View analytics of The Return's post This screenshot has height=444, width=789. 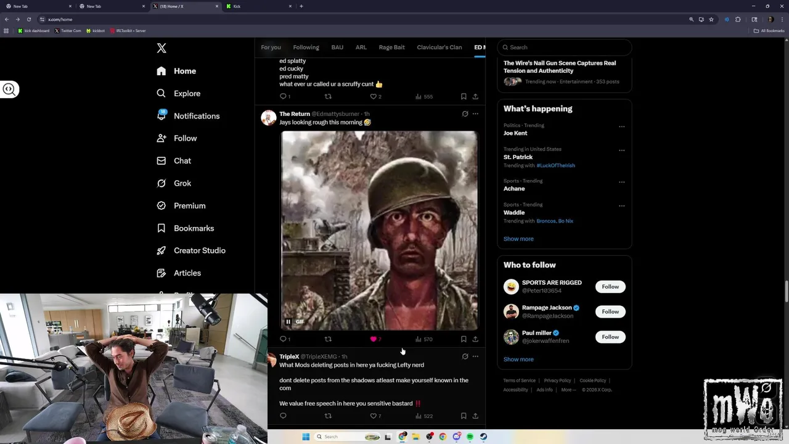(x=423, y=339)
